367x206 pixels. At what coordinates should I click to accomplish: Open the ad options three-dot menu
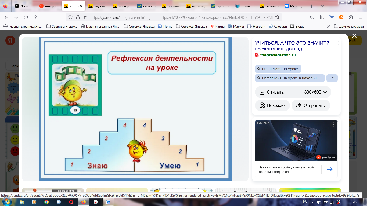pyautogui.click(x=333, y=124)
